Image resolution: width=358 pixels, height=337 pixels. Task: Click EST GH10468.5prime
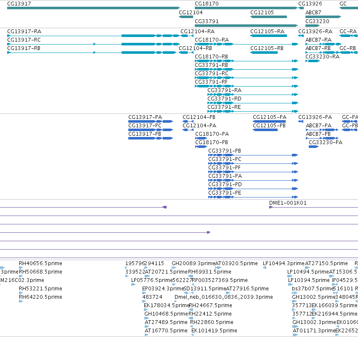tap(146, 319)
